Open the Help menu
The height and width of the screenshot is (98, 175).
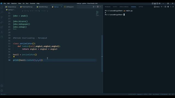38,4
